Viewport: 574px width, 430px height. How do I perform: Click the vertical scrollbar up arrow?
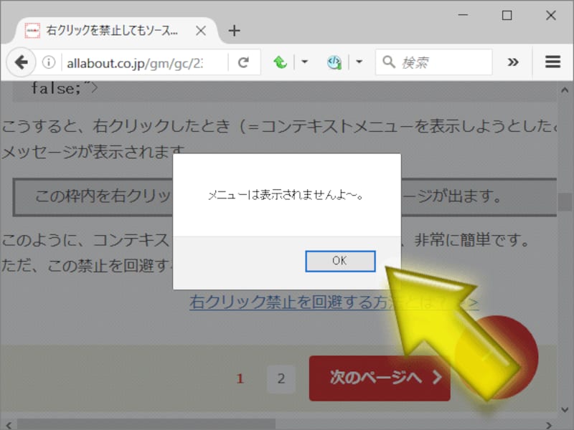pos(565,90)
